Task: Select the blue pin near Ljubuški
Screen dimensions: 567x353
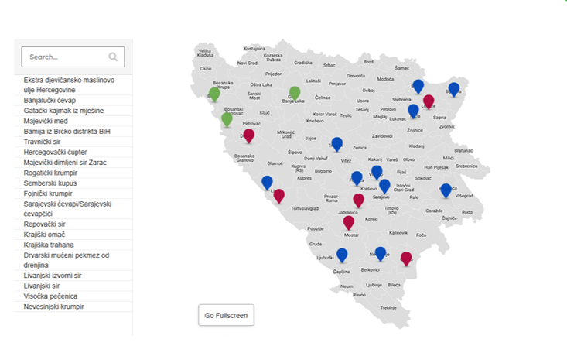Action: click(x=342, y=255)
